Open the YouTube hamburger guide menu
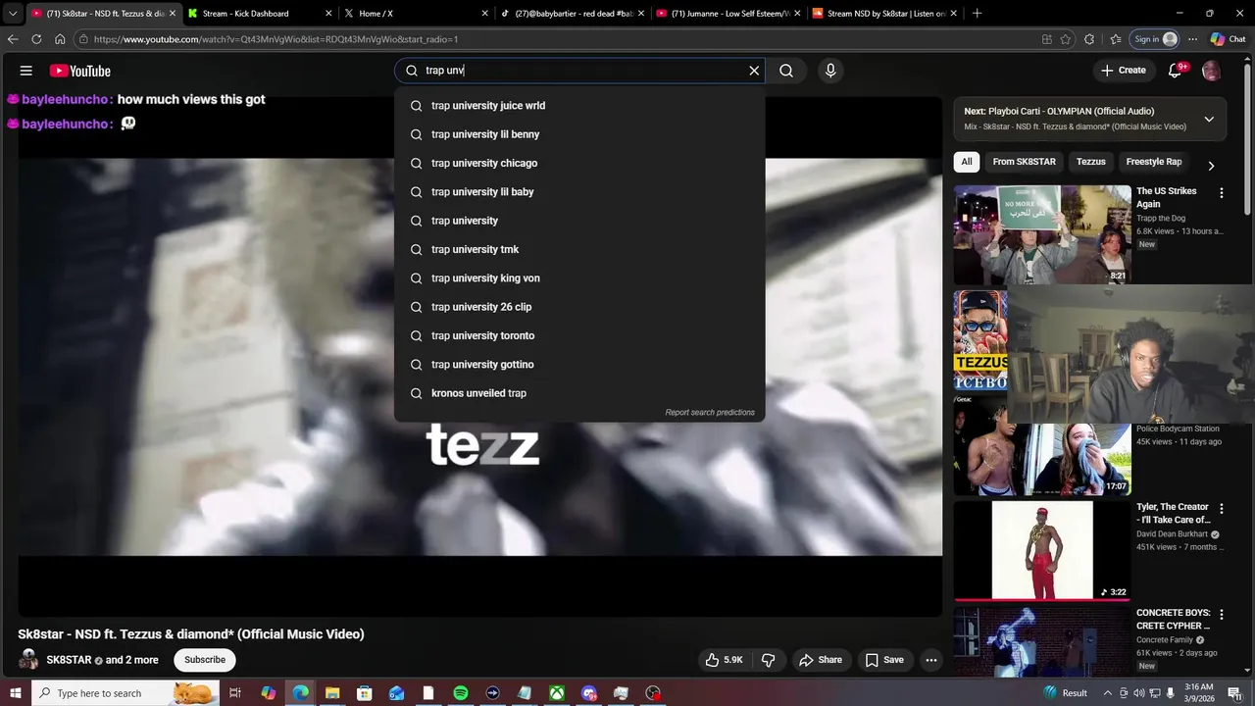 26,71
